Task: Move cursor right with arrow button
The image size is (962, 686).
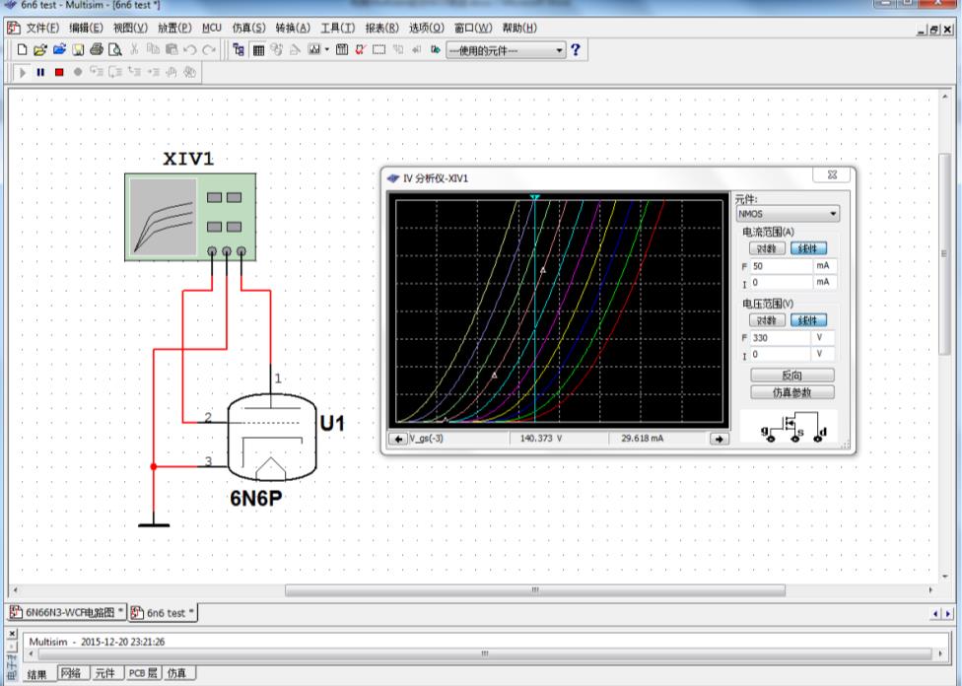Action: pos(720,439)
